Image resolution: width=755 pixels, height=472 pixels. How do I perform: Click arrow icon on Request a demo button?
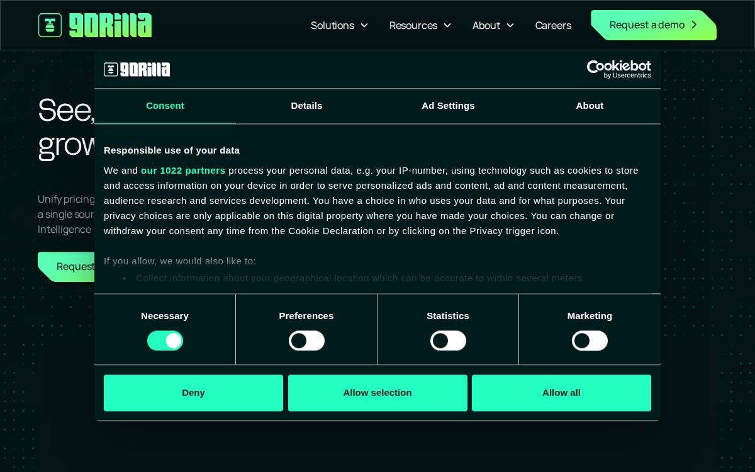pos(694,25)
